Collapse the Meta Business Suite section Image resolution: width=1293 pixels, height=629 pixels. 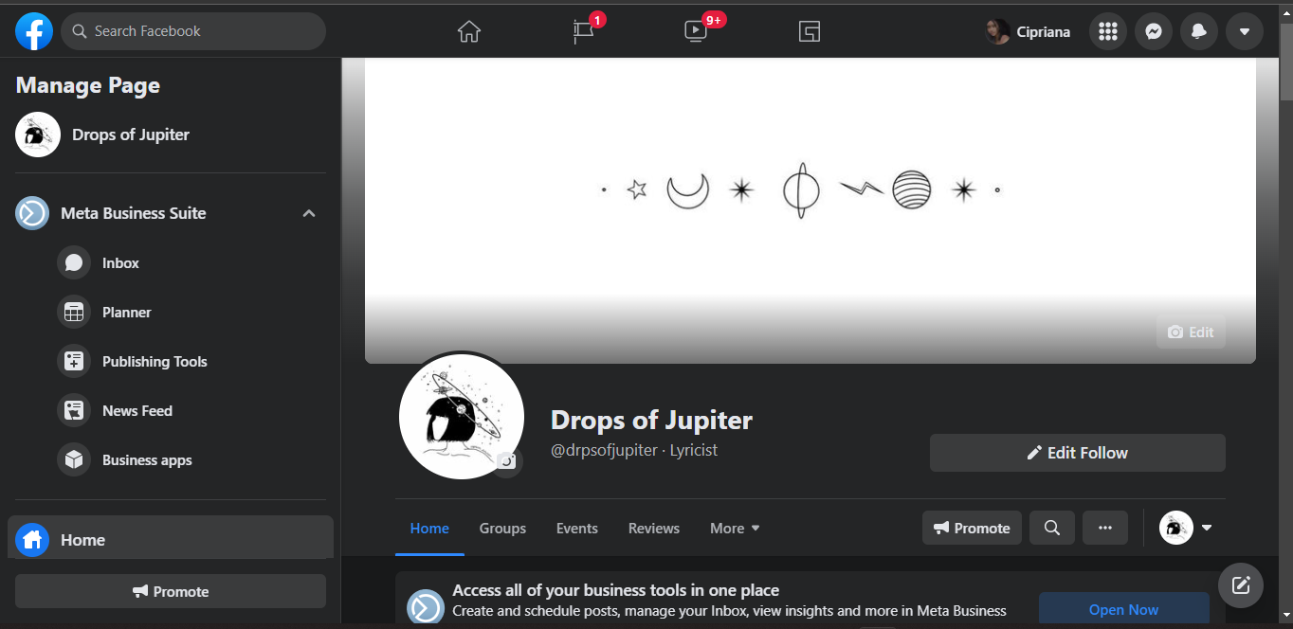click(x=309, y=213)
